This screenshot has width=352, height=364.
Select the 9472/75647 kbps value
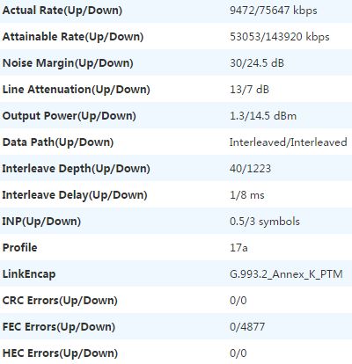pos(274,11)
